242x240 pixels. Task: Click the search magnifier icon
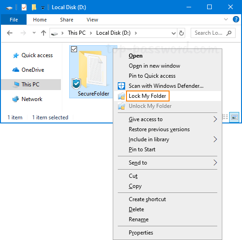[229, 33]
